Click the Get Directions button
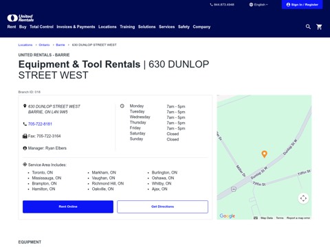The image size is (330, 247). point(162,207)
